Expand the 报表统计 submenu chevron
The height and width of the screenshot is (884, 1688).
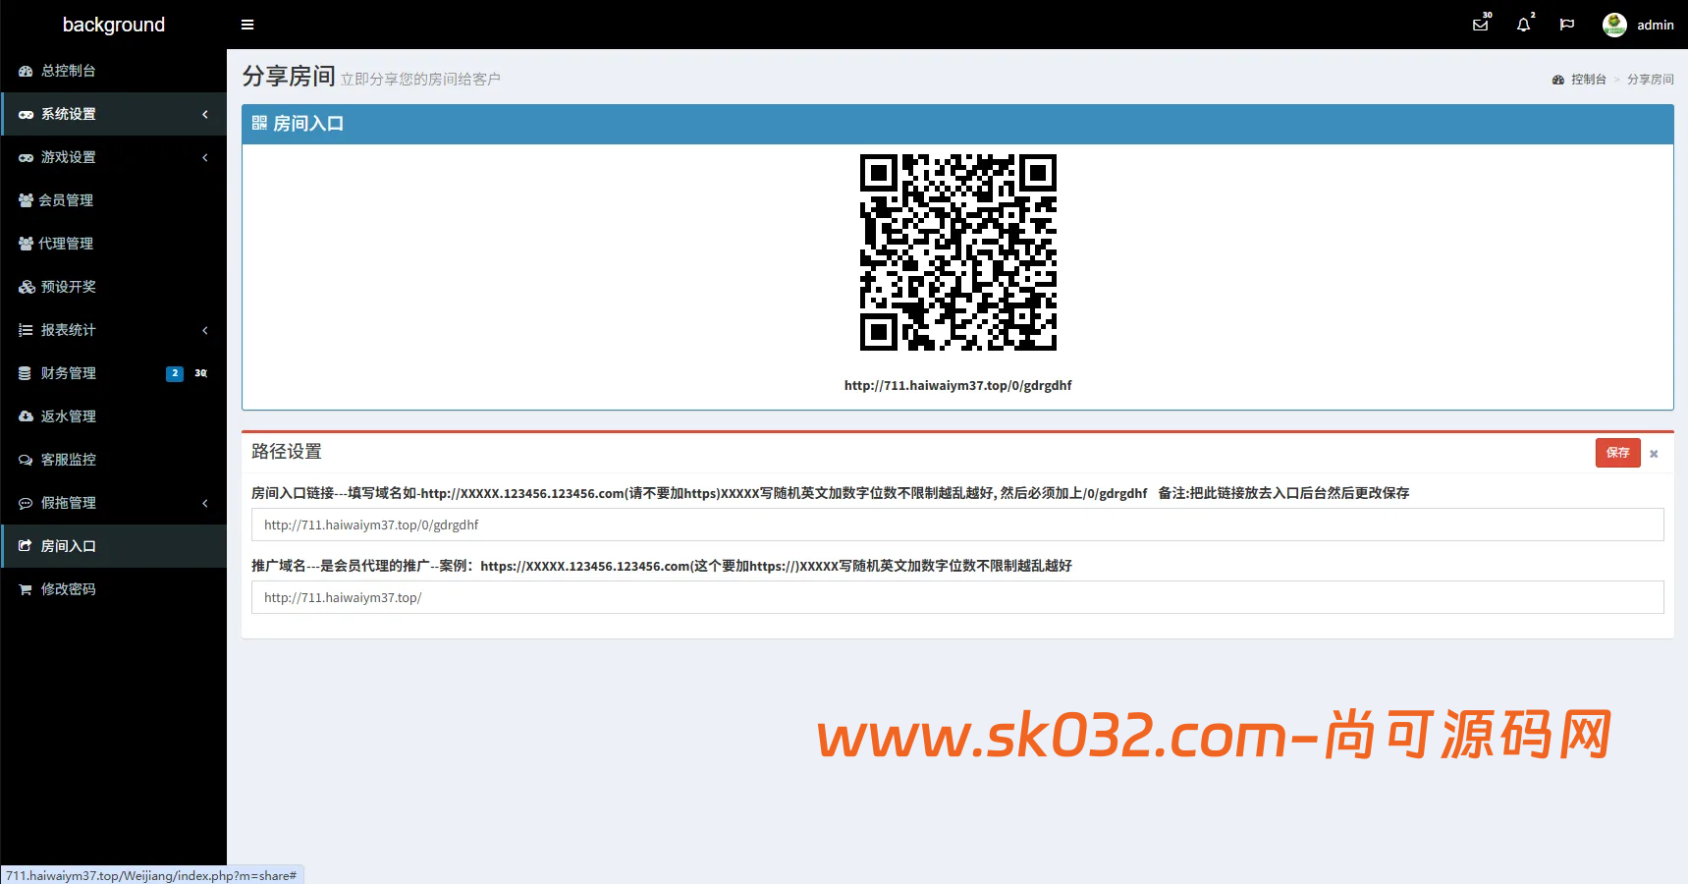(x=205, y=330)
